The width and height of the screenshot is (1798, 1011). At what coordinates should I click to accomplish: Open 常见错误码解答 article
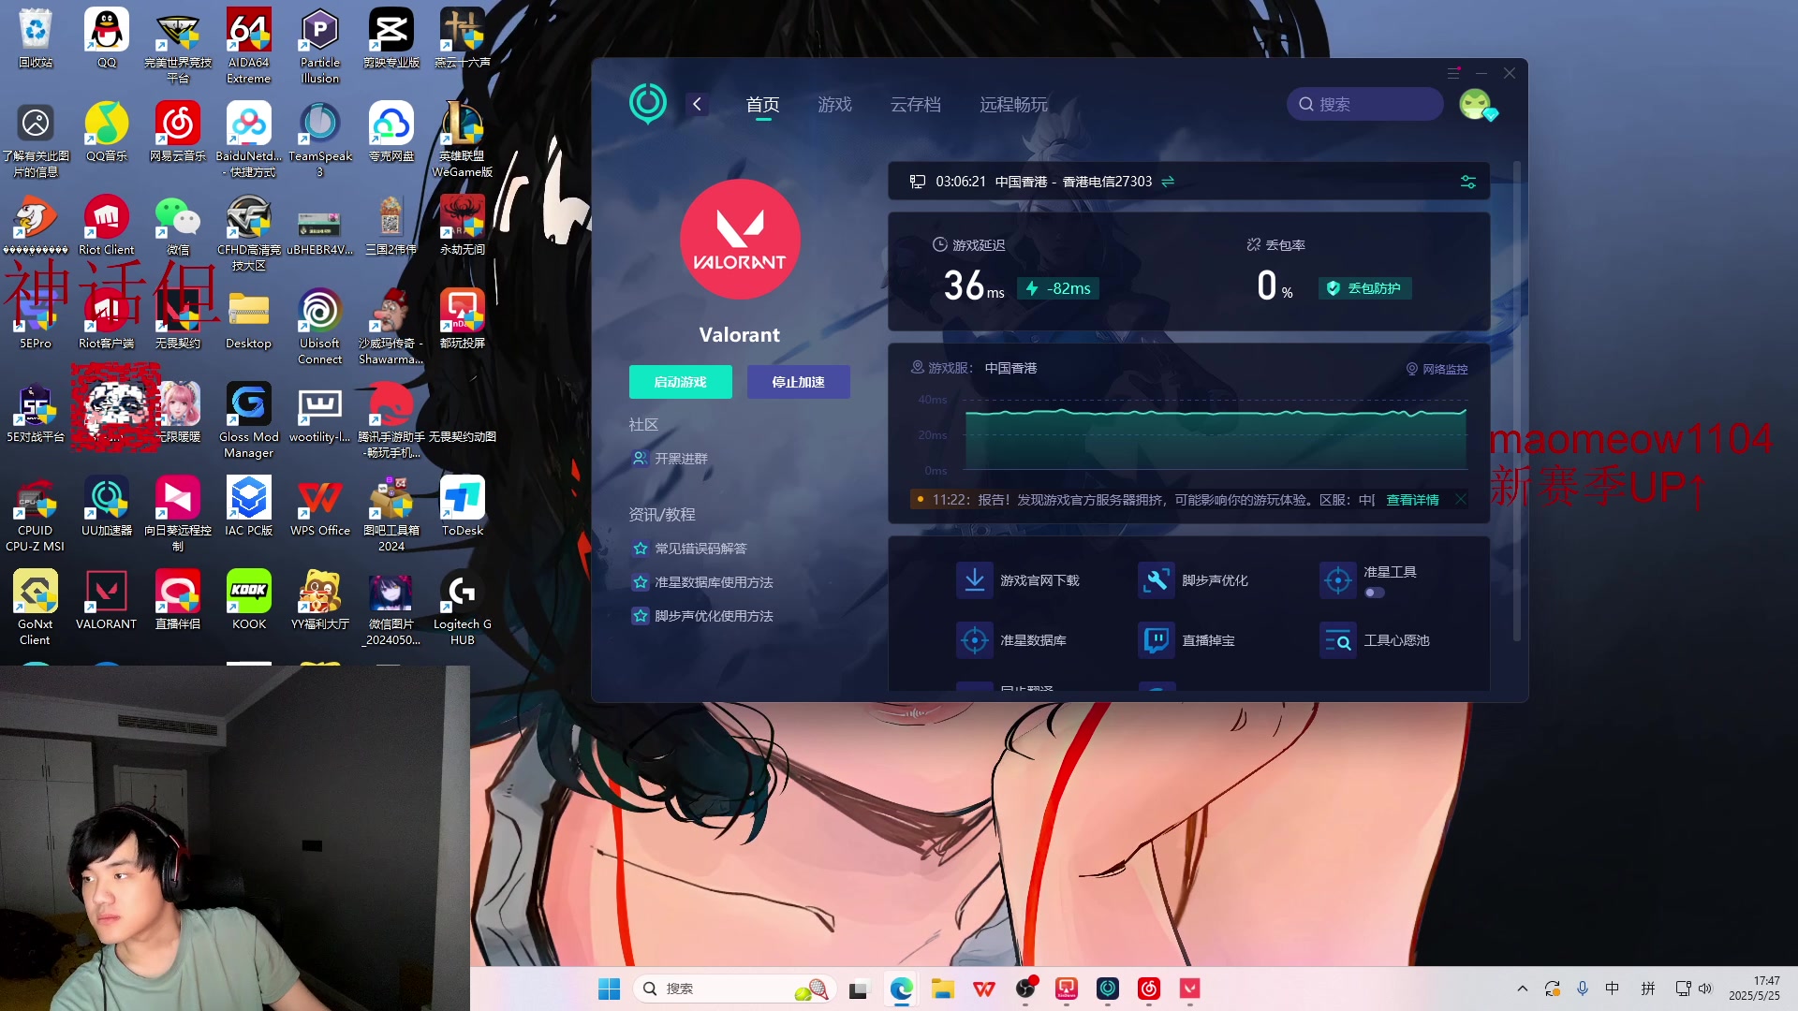click(690, 549)
